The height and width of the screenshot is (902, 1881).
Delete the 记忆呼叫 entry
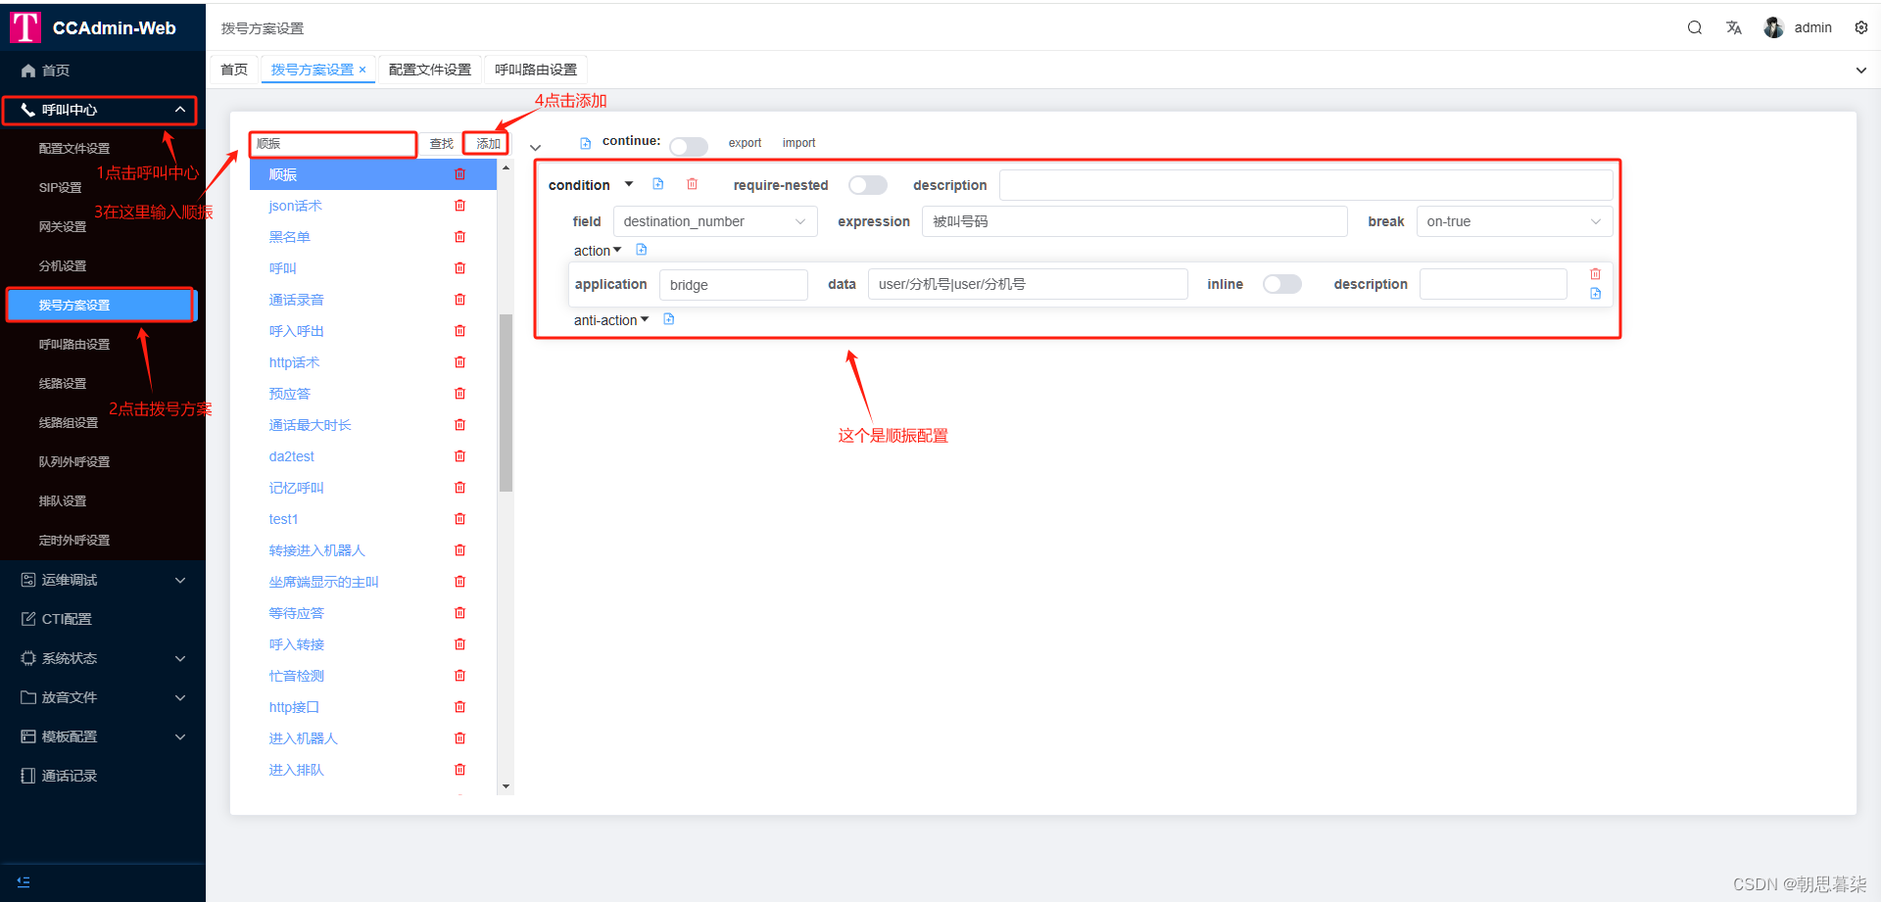pos(459,488)
